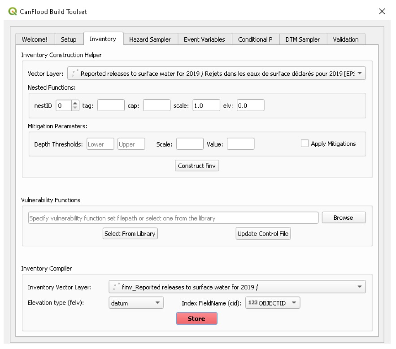Click the nestID number field
Image resolution: width=396 pixels, height=349 pixels.
coord(64,105)
